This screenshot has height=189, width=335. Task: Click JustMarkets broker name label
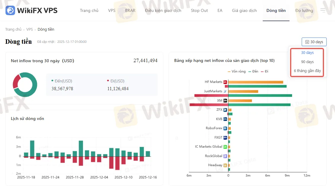pos(213,91)
